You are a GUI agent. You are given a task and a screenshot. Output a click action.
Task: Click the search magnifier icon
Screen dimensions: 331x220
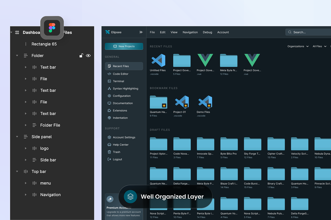[290, 32]
